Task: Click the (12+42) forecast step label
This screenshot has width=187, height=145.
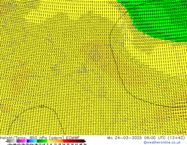Action: (176, 138)
